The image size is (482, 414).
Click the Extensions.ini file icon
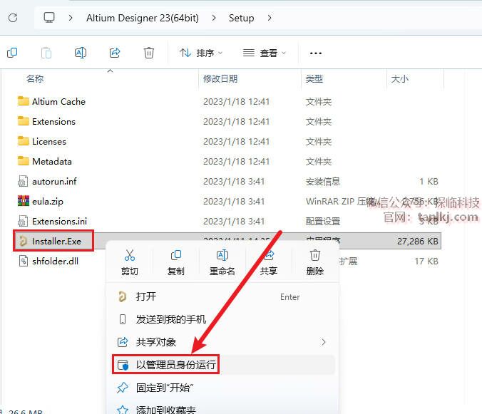pyautogui.click(x=23, y=221)
